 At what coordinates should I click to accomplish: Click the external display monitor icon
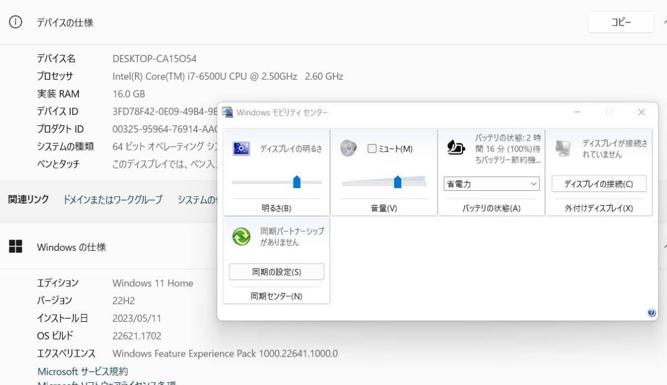(x=563, y=148)
